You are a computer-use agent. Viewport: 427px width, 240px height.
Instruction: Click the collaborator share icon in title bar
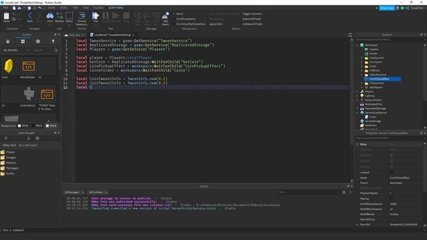coord(407,8)
